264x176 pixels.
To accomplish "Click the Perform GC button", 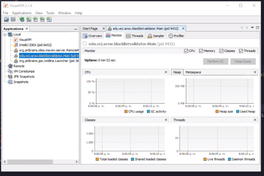I will click(x=216, y=61).
